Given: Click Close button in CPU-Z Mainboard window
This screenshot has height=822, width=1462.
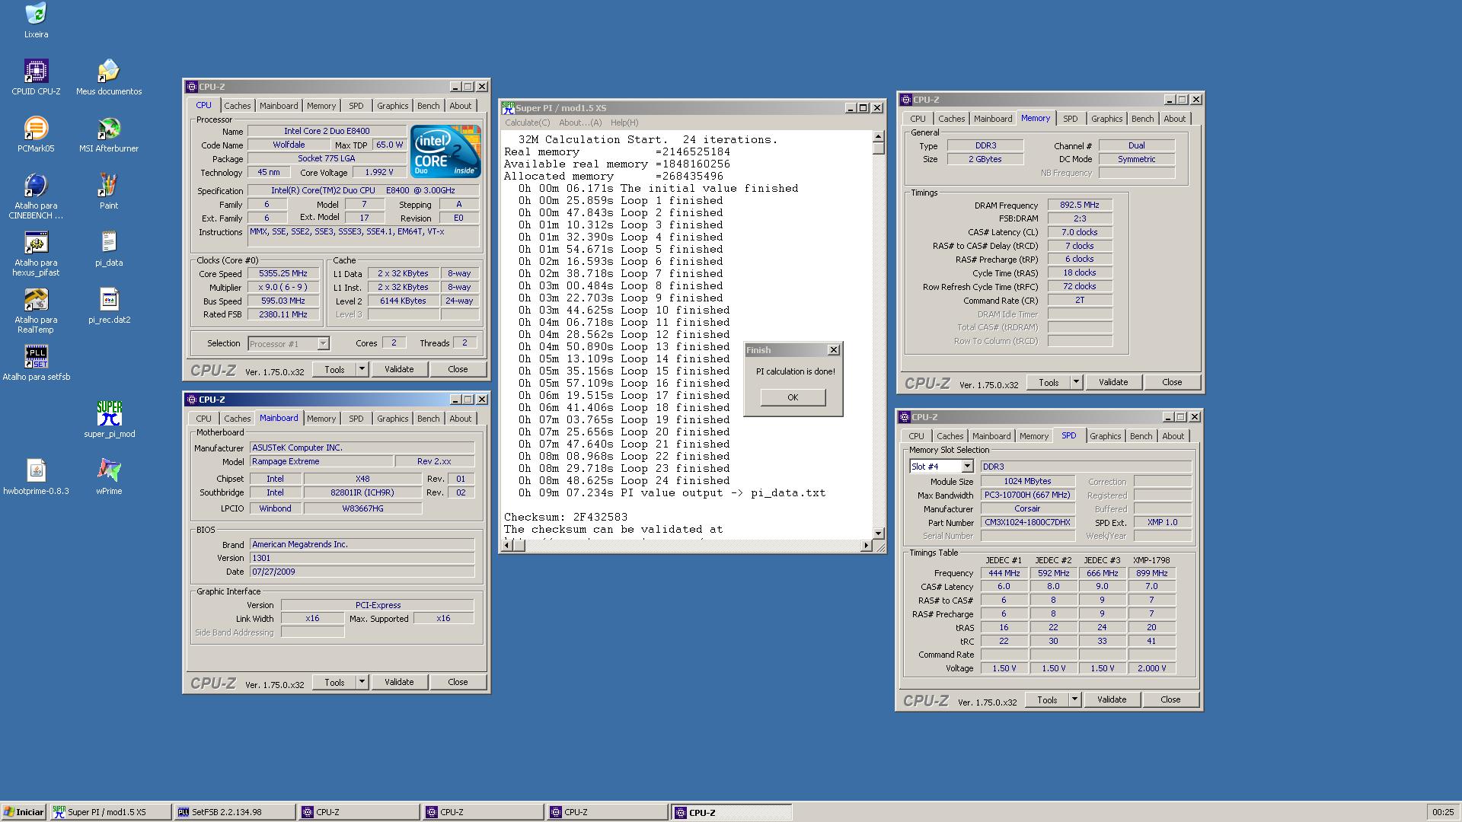Looking at the screenshot, I should click(458, 682).
